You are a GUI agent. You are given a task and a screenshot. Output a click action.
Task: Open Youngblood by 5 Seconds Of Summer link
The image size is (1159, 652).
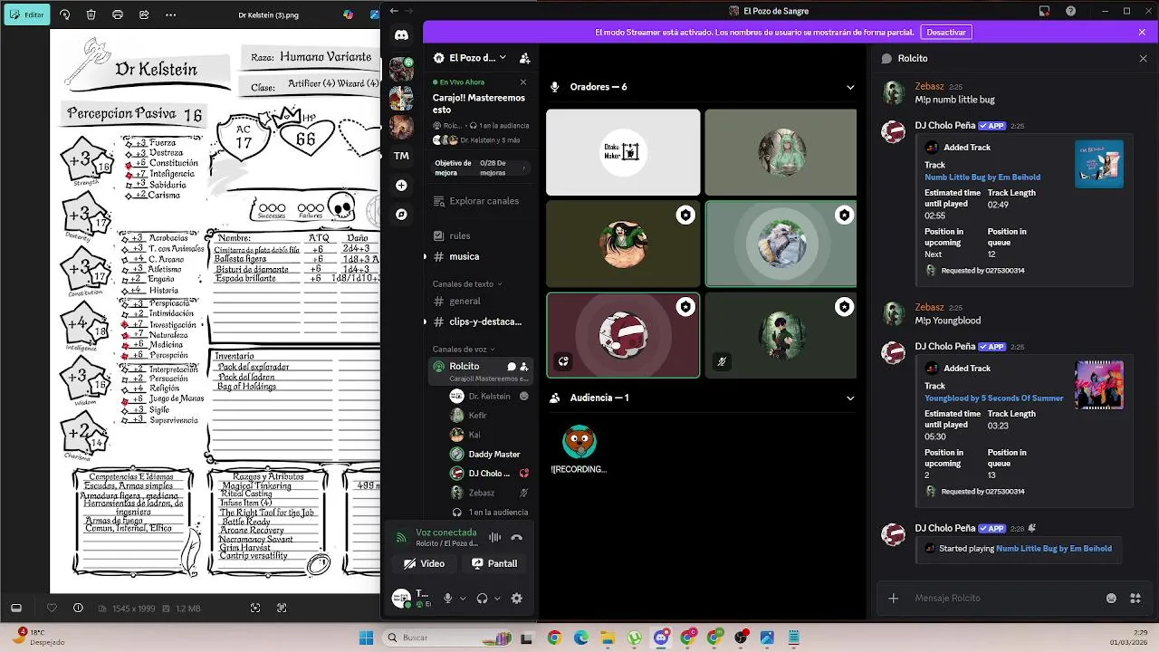(994, 398)
